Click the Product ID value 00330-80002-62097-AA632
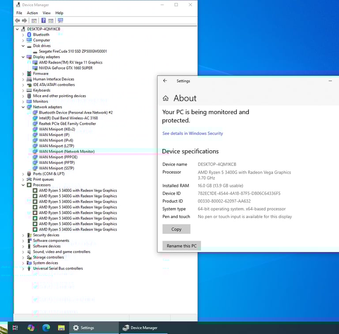 (x=224, y=201)
